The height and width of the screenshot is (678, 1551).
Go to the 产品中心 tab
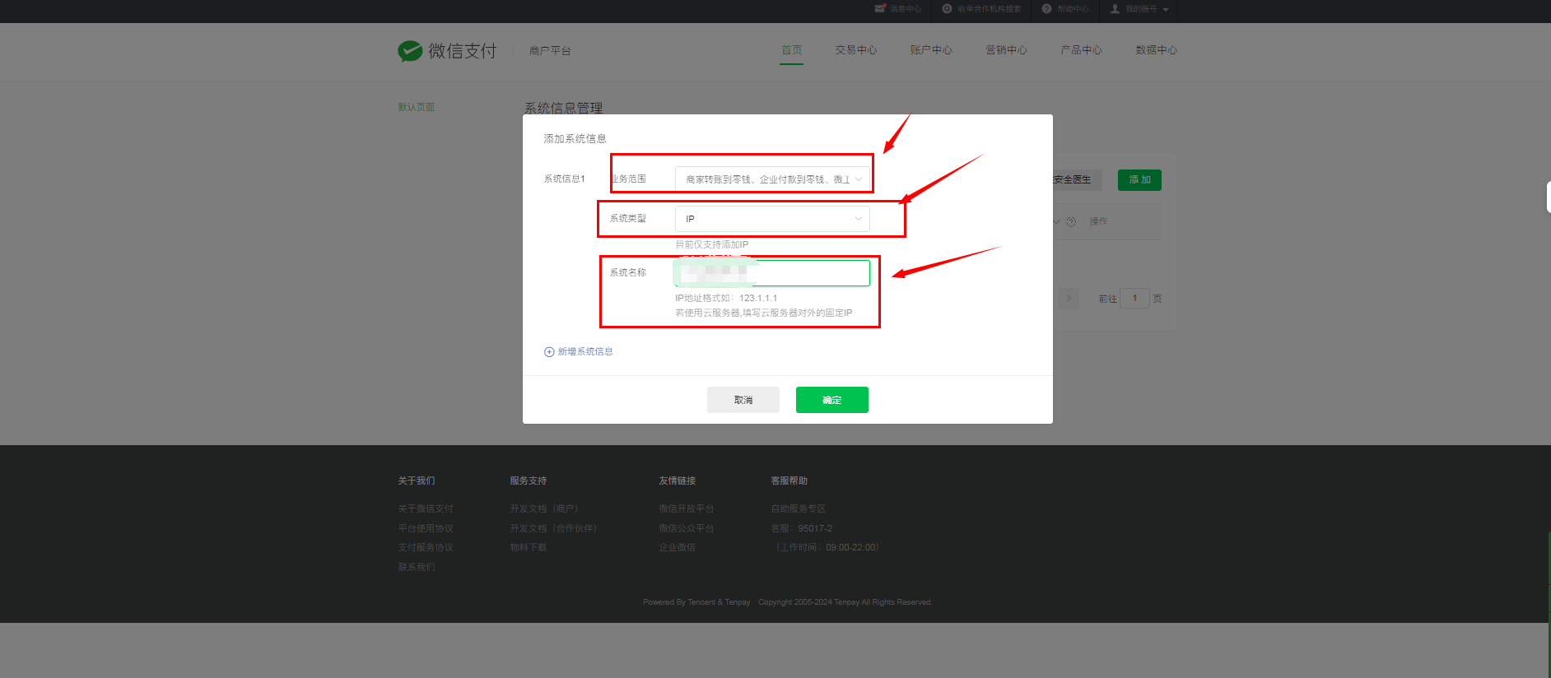(1081, 50)
